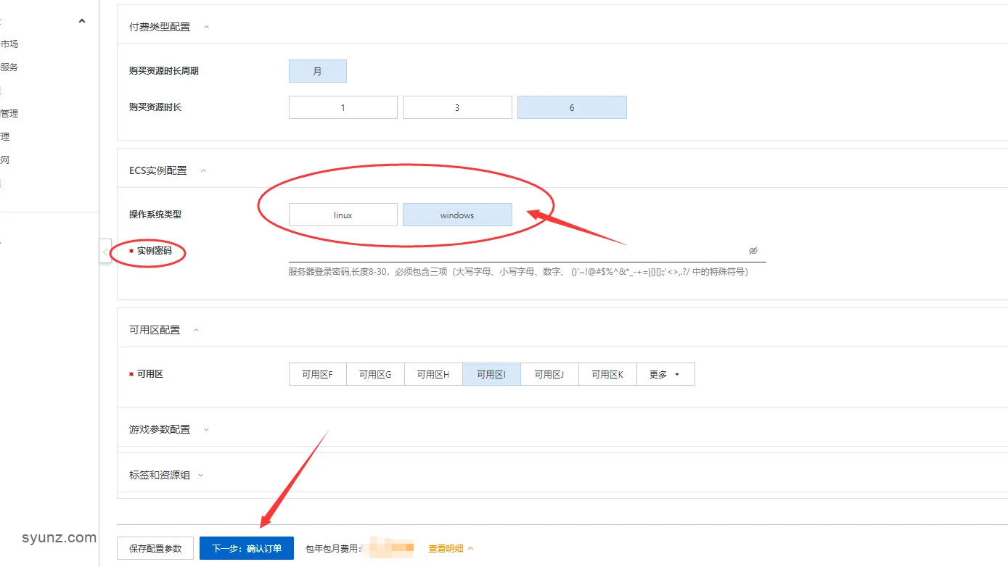Click 下一步:确认订单 button

tap(247, 548)
